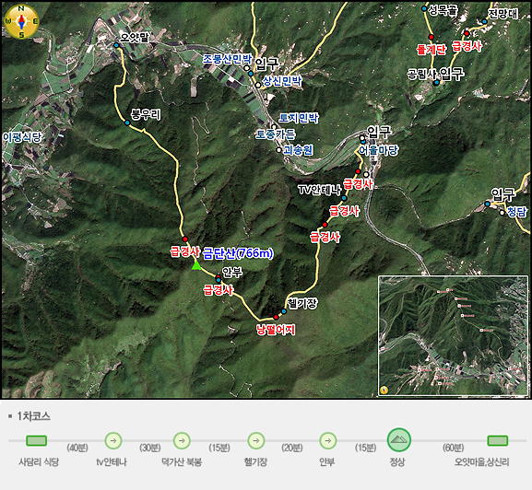Click the 사담리 식당 start rectangle icon
The height and width of the screenshot is (490, 532).
(x=36, y=440)
